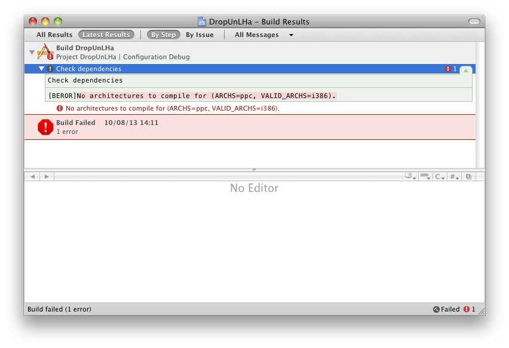Group results By Issue
Screen dimensions: 509x348
(200, 35)
